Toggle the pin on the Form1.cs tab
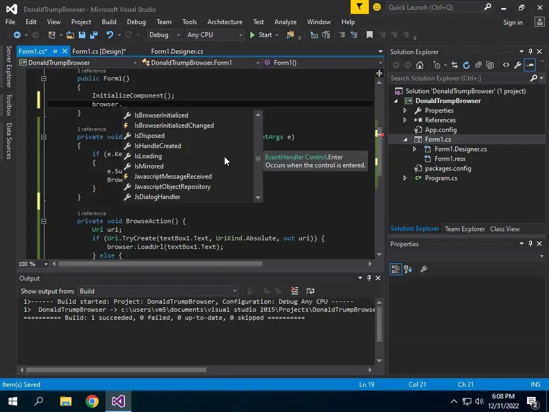 click(x=55, y=51)
